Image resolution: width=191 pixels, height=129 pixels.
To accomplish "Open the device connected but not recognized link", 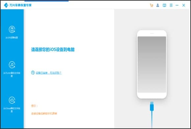I will (49, 73).
